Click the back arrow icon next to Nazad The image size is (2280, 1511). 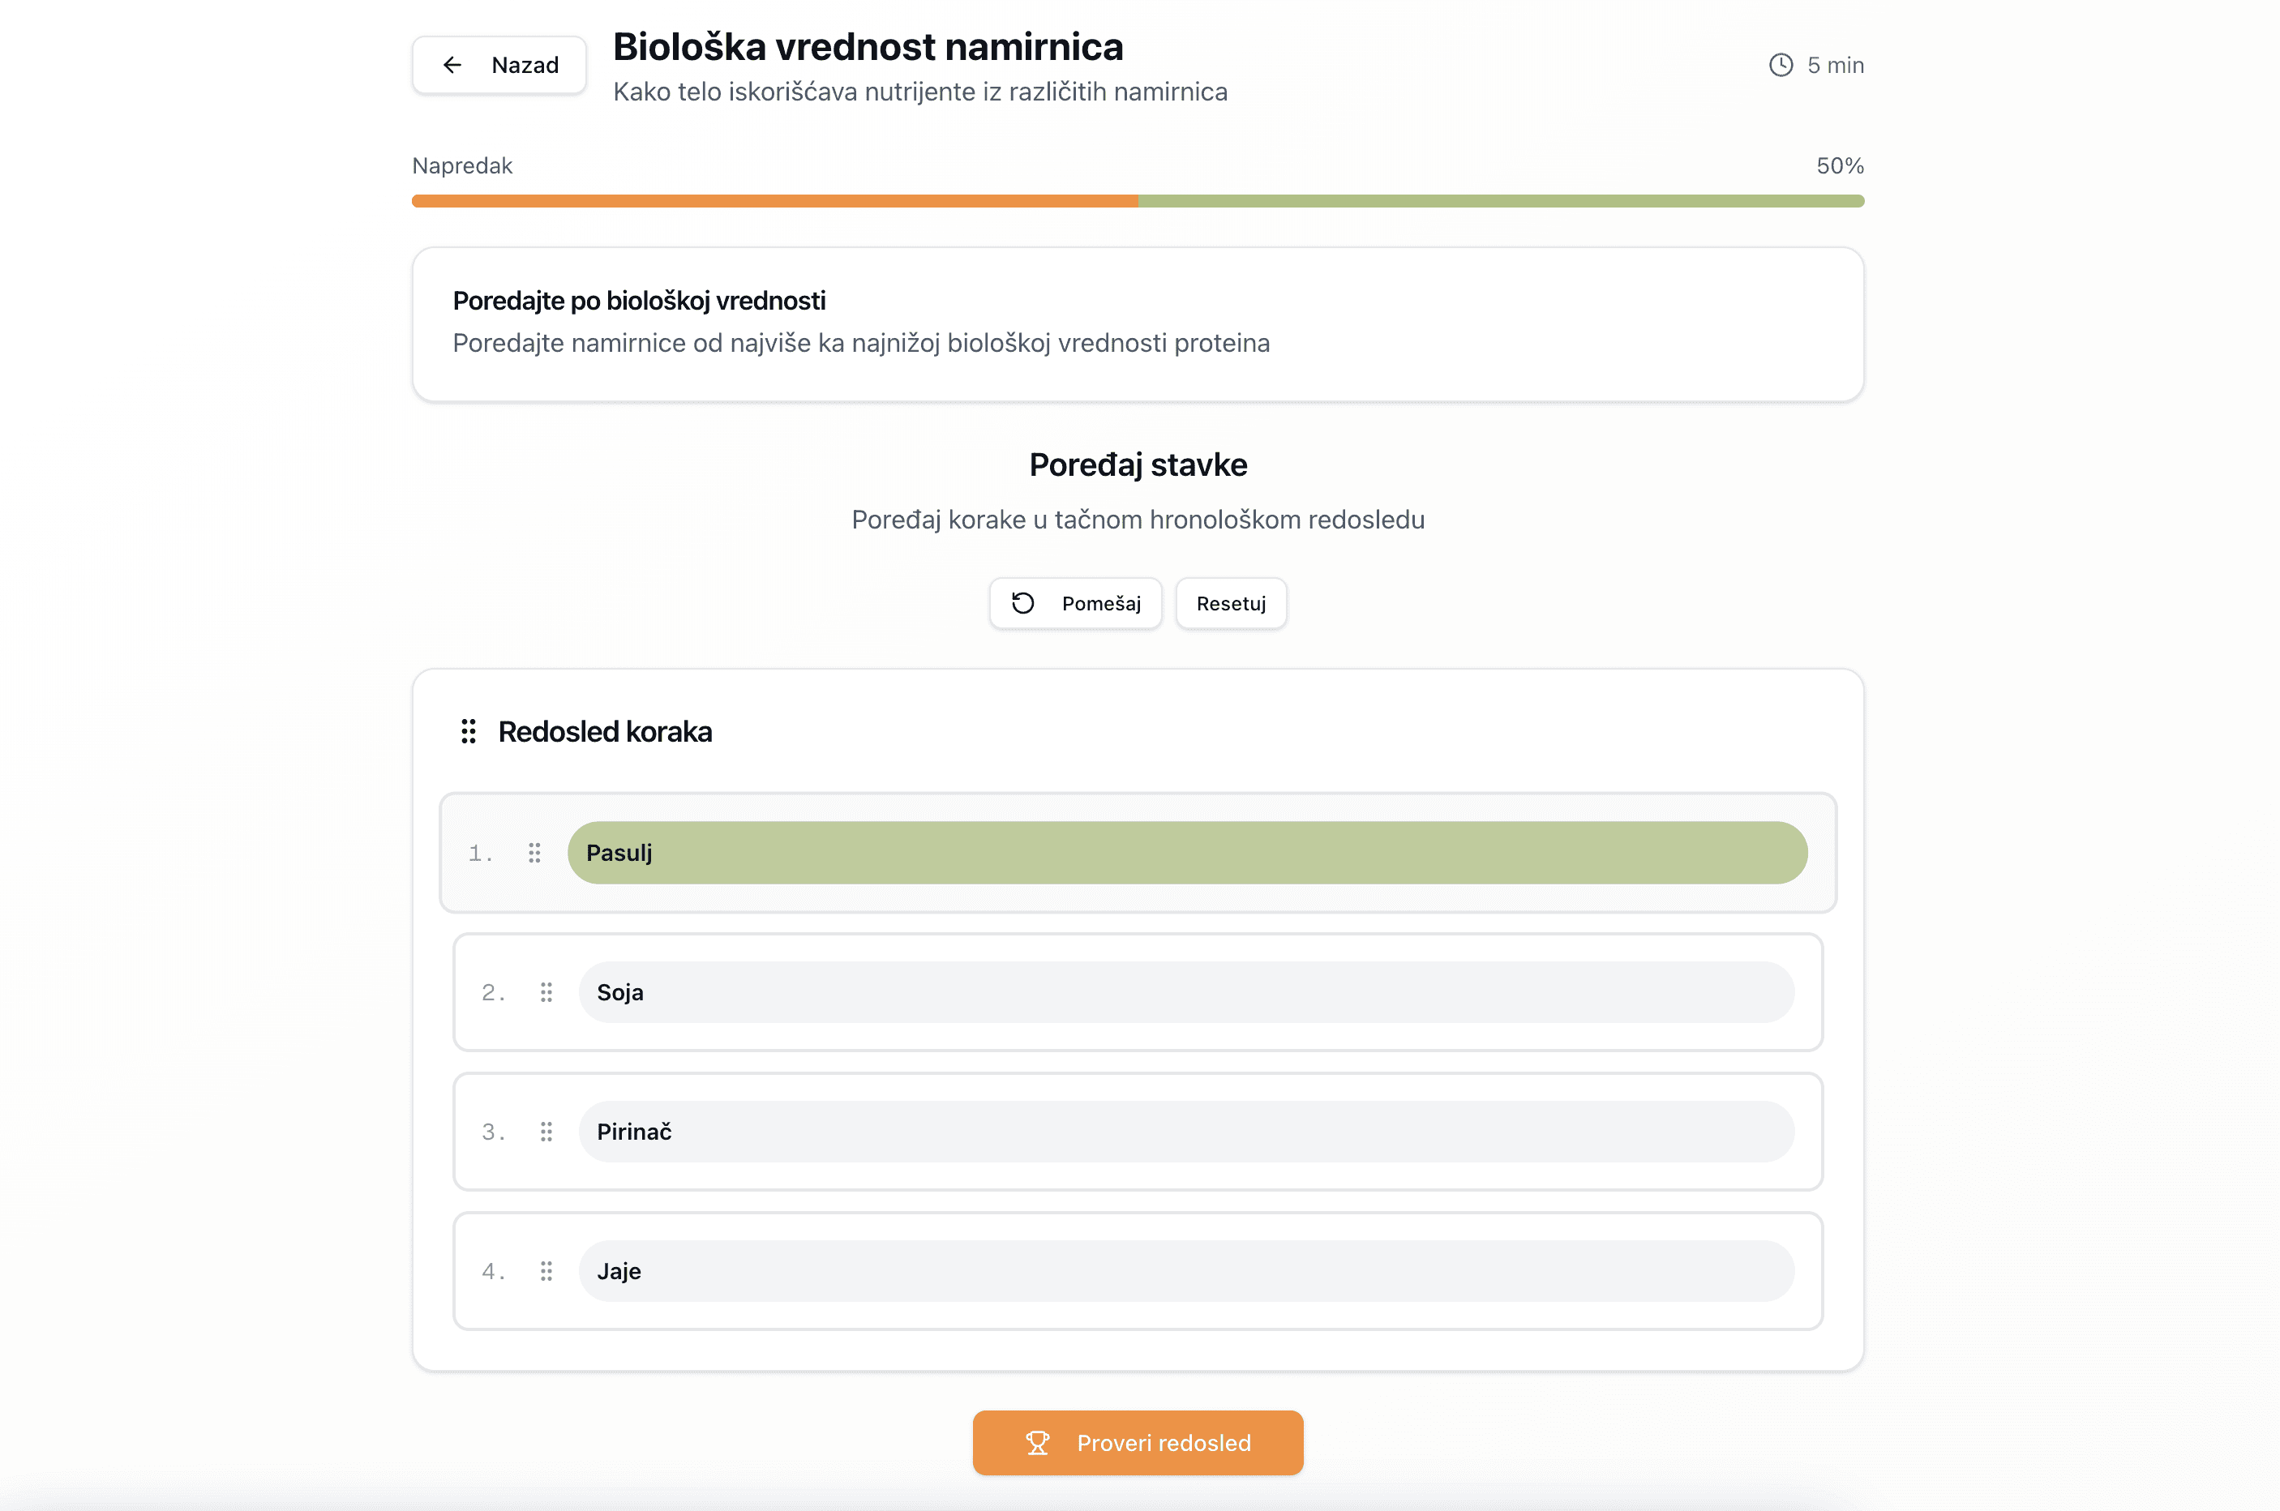point(452,65)
